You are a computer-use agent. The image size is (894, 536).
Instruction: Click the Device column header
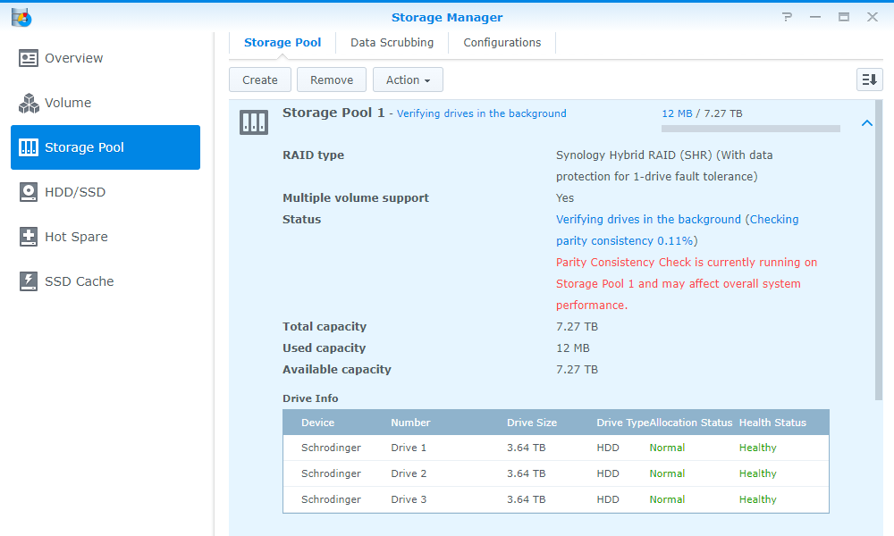coord(317,423)
